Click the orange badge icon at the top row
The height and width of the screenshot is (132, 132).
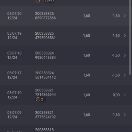(44, 1)
